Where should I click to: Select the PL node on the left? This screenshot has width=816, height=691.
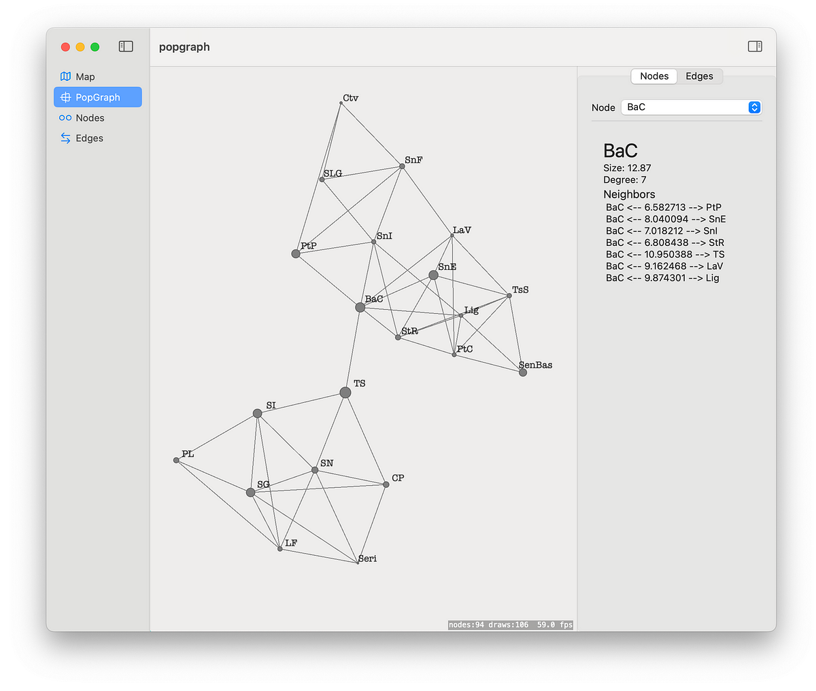tap(176, 461)
